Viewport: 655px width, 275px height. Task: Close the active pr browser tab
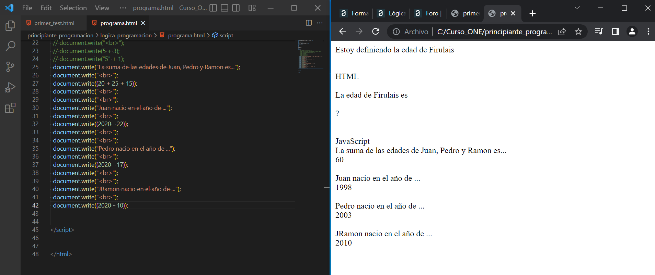(x=513, y=13)
